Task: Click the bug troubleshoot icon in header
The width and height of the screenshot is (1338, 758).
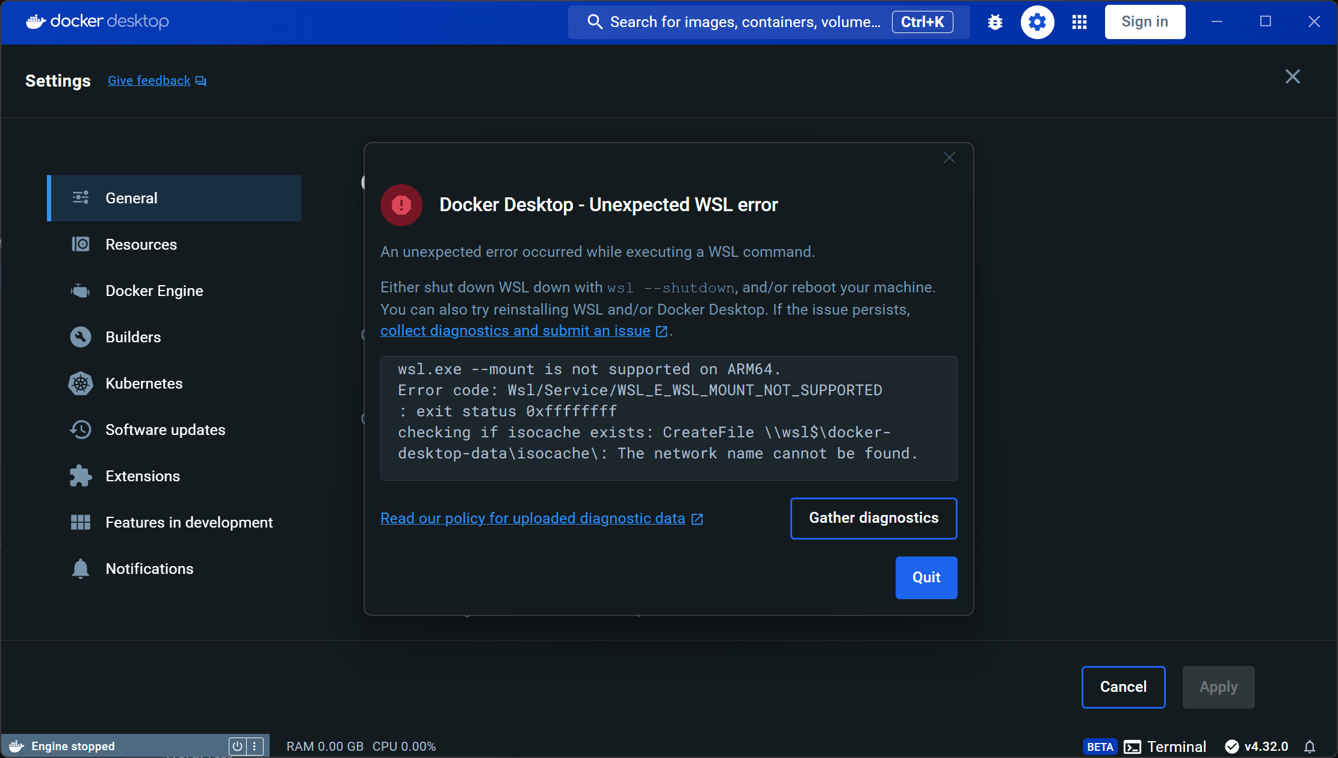Action: point(995,22)
